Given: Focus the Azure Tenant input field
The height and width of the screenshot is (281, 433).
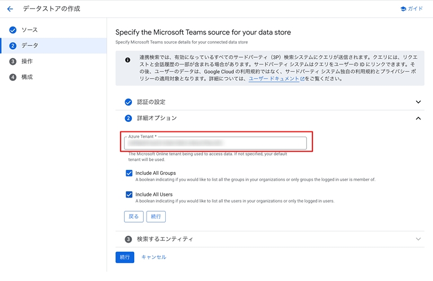Looking at the screenshot, I should click(x=215, y=143).
